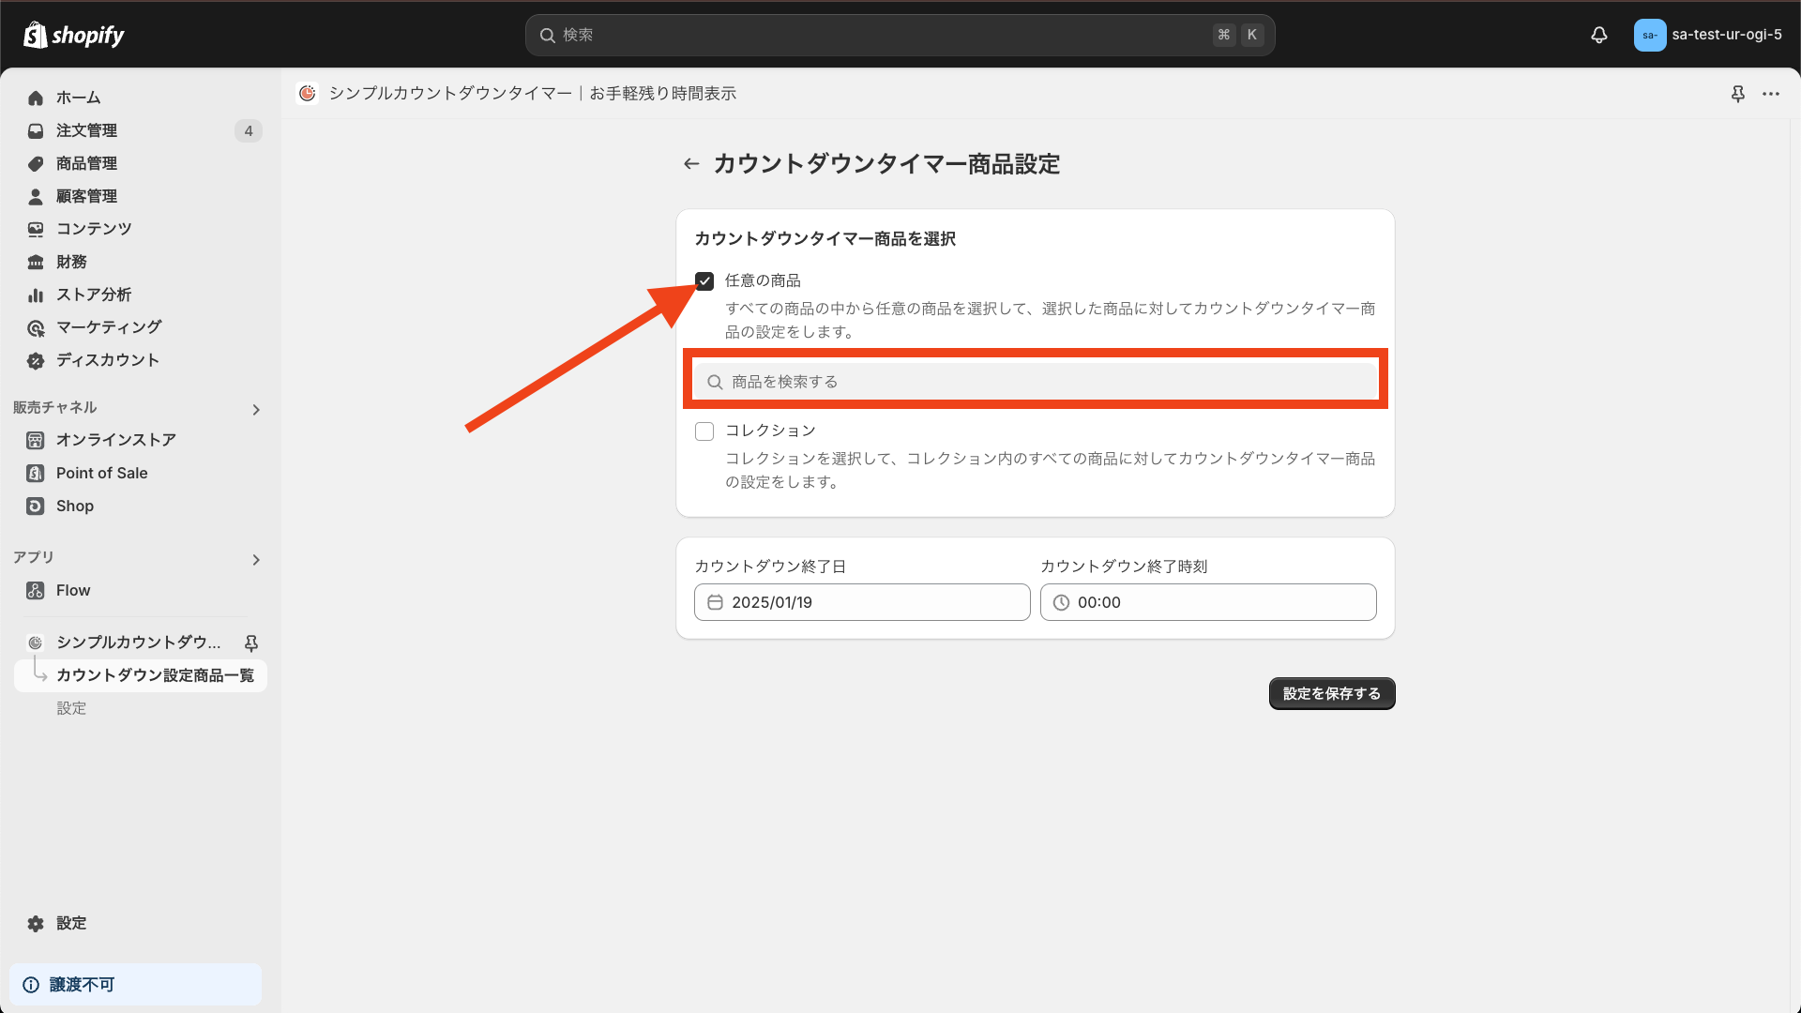Click the pin icon beside シンプルカウントダウン app

(x=250, y=643)
